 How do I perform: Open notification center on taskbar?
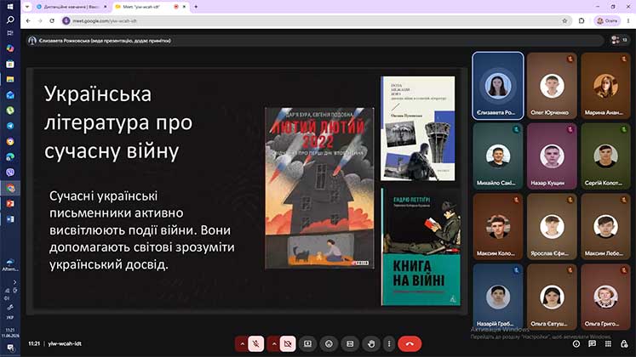[10, 348]
